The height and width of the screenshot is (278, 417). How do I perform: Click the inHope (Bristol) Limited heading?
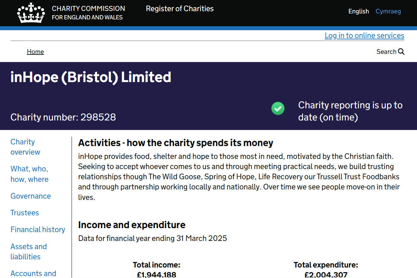coord(91,77)
